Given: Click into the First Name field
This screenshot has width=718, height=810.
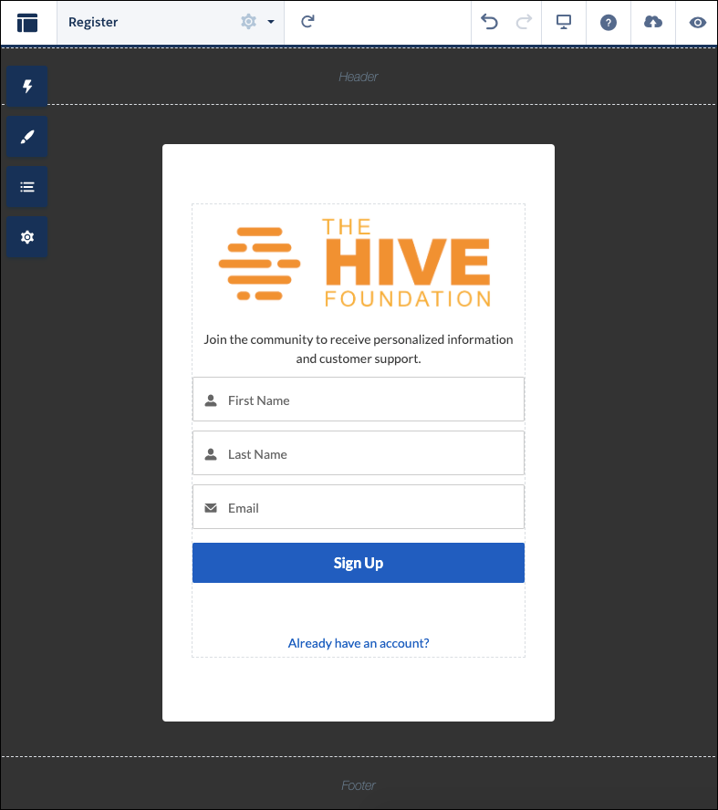Looking at the screenshot, I should click(x=359, y=400).
